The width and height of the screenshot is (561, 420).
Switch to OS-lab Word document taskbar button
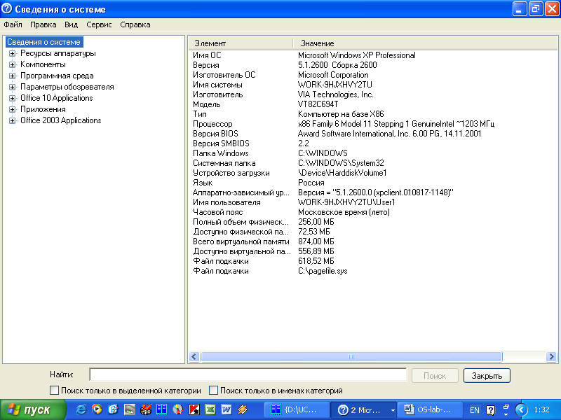(x=428, y=409)
